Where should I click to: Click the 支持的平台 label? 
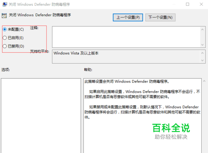[40, 51]
